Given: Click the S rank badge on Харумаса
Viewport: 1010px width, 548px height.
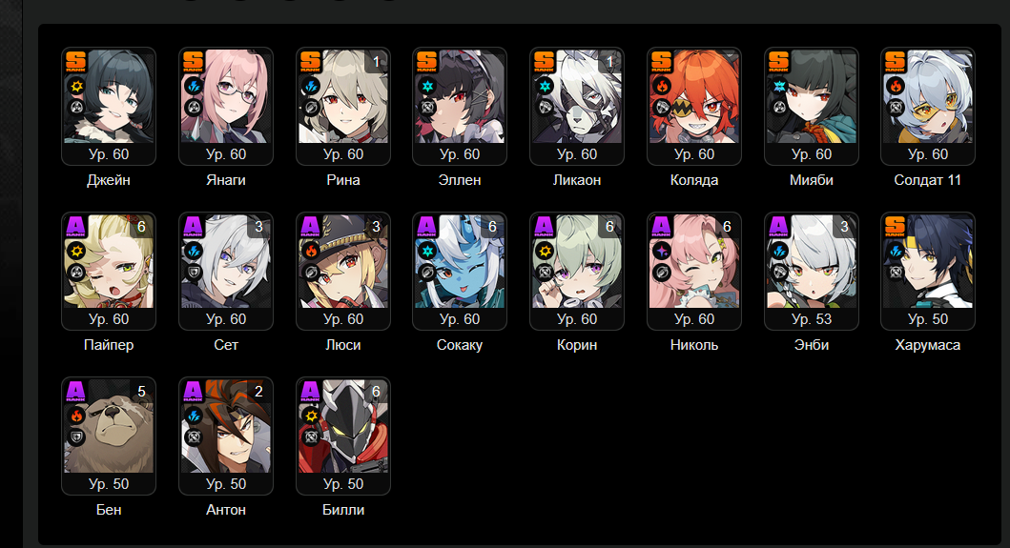Looking at the screenshot, I should [896, 226].
